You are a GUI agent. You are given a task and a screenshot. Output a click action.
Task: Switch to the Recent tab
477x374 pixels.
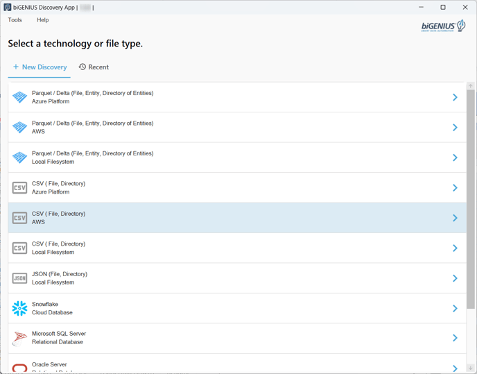(x=94, y=67)
